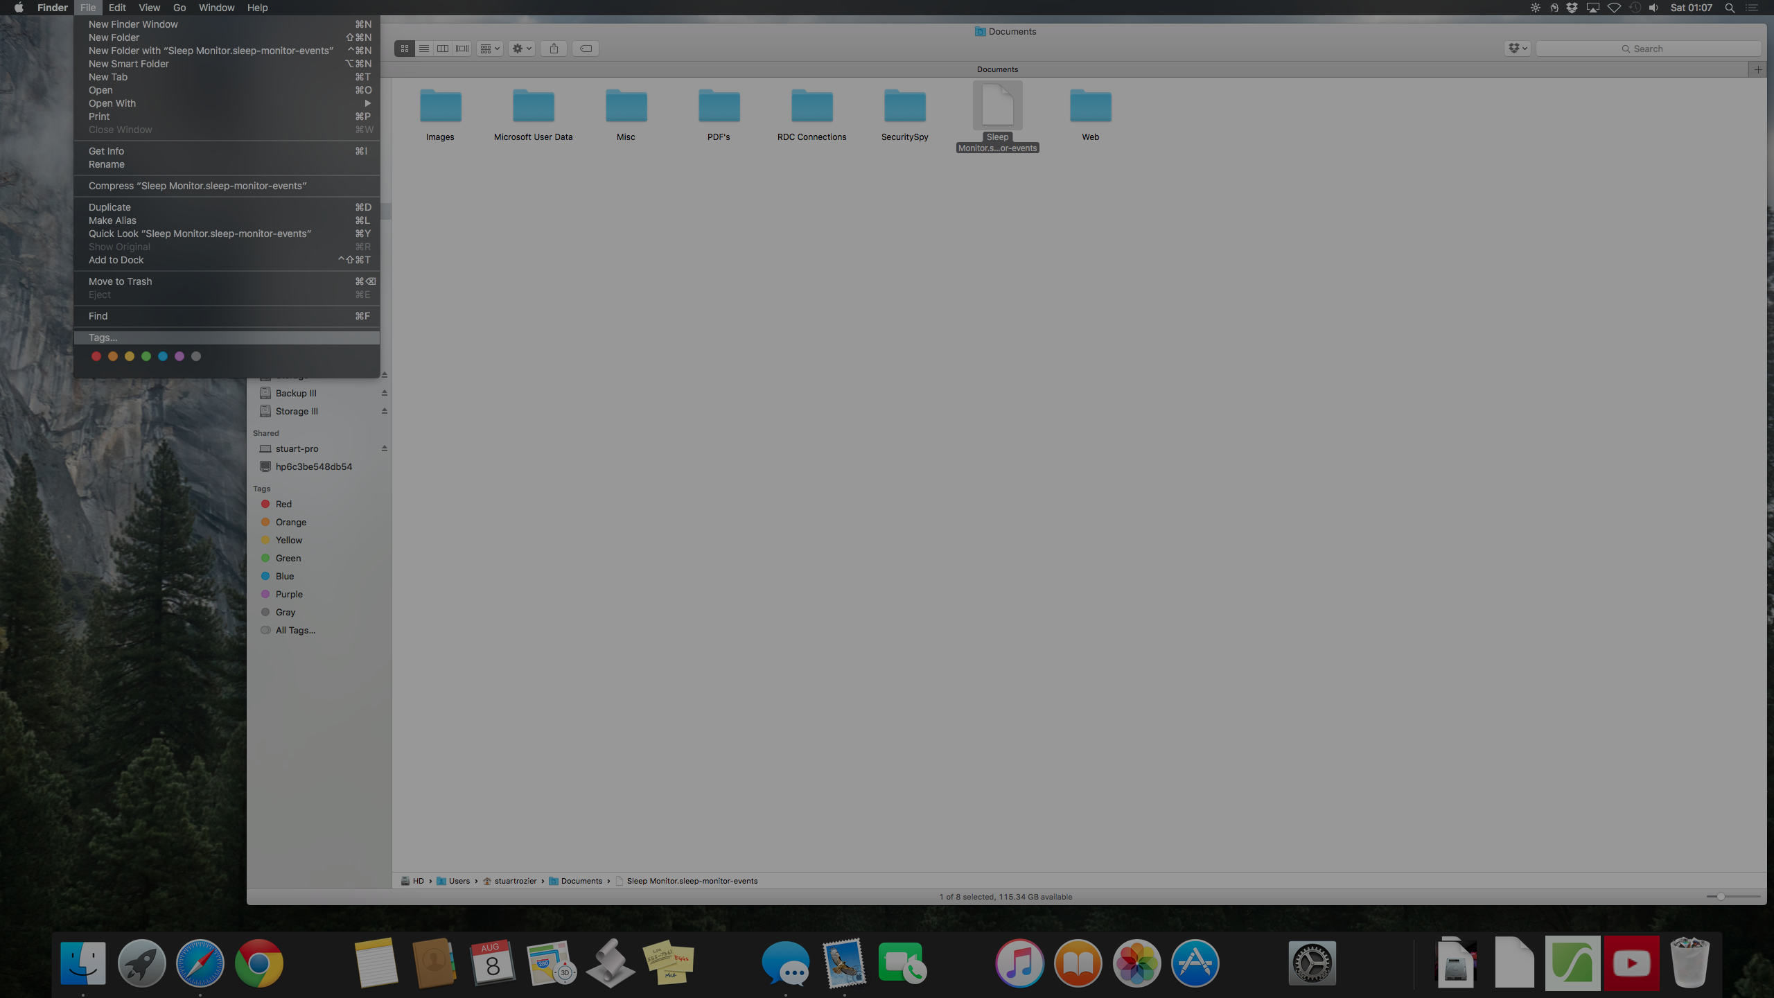Apply purple tag swatch in File menu
Image resolution: width=1774 pixels, height=998 pixels.
point(179,356)
